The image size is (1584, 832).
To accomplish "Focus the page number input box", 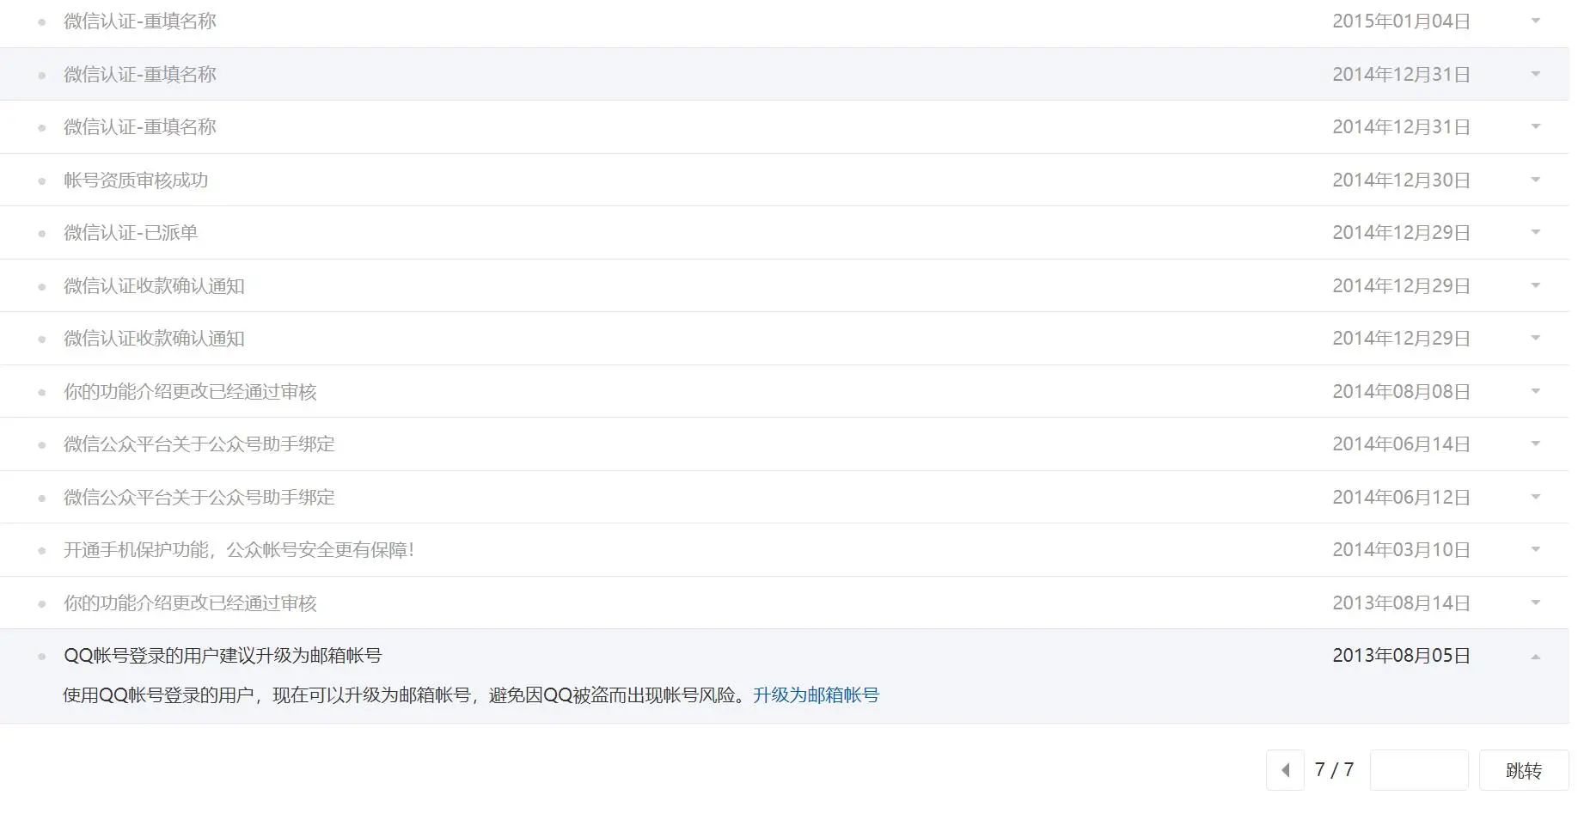I will (x=1418, y=770).
